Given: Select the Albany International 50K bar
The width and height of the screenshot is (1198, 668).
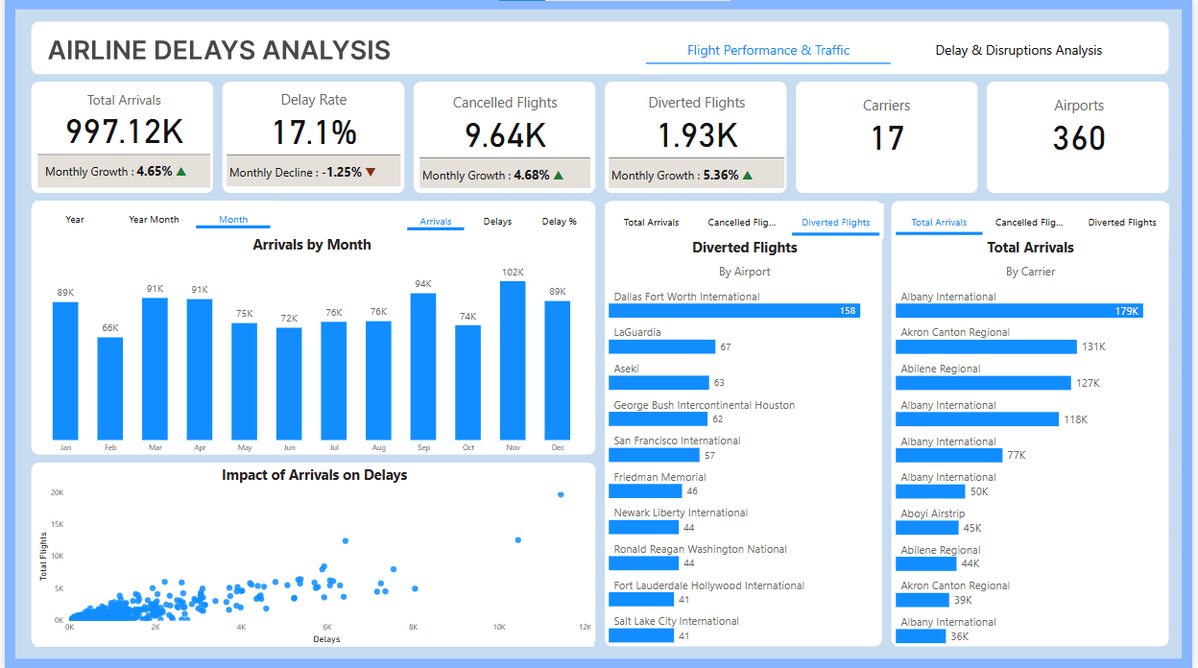Looking at the screenshot, I should (x=930, y=491).
